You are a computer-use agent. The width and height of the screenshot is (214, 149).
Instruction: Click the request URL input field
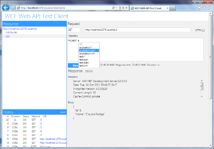[x=138, y=30]
